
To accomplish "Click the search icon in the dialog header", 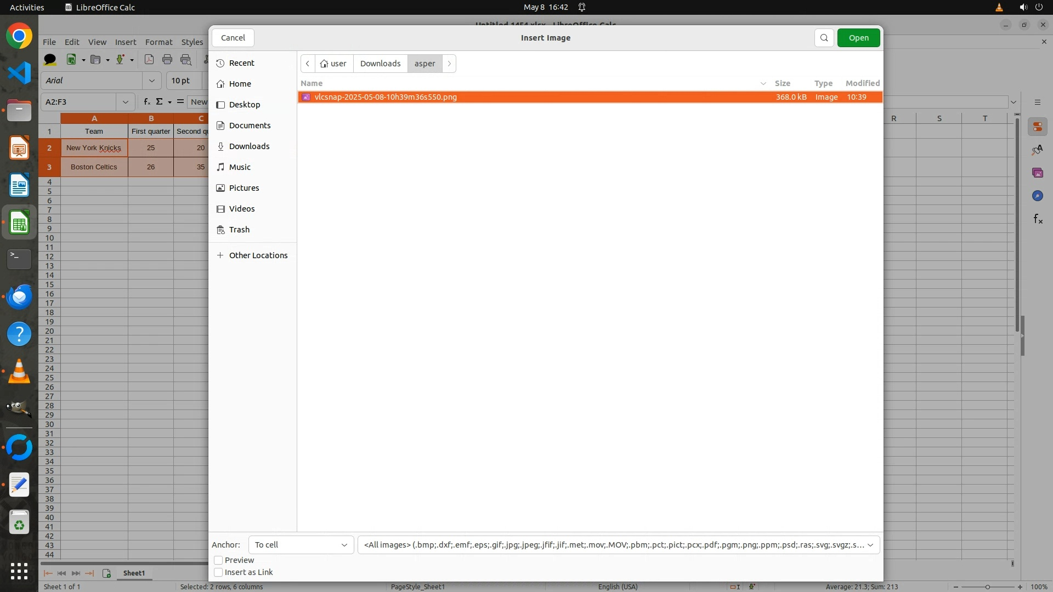I will pos(824,38).
